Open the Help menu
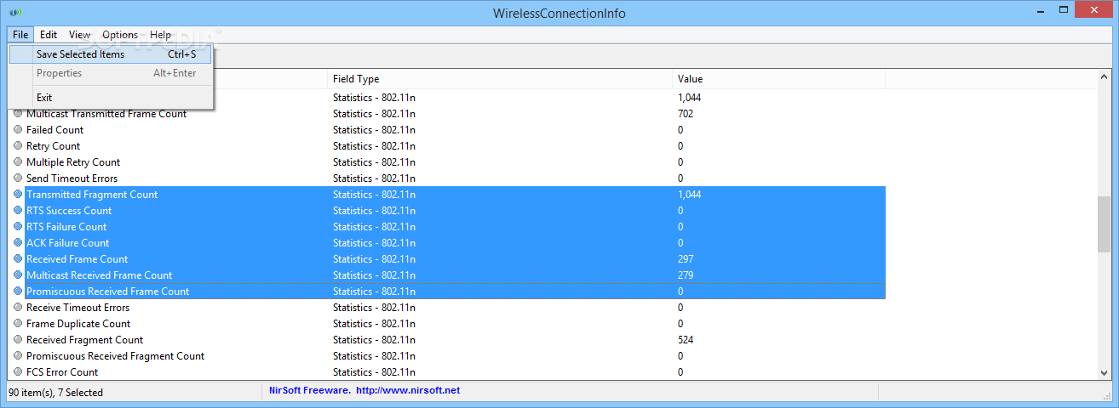 click(x=160, y=35)
